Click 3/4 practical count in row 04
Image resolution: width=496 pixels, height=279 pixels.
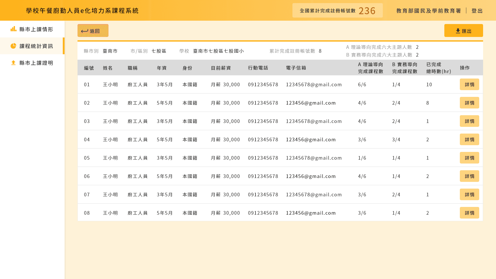click(x=396, y=139)
